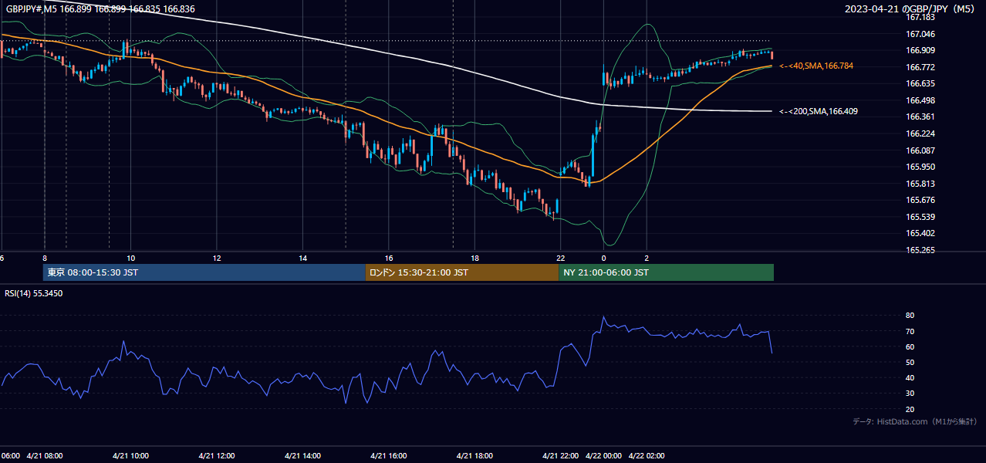Click RSI axis level 20

(x=910, y=409)
